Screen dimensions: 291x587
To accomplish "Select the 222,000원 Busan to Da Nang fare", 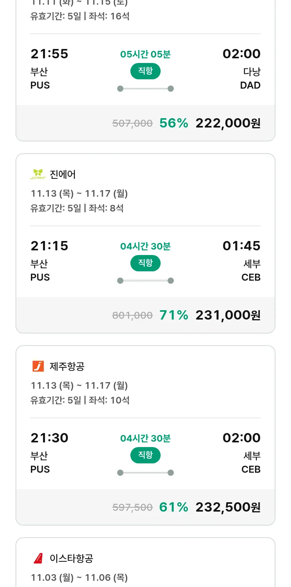I will 228,123.
